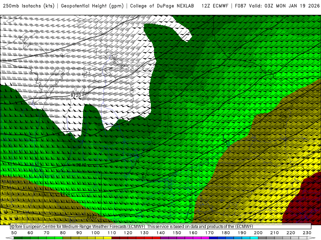This screenshot has width=321, height=240.
Task: Click the 120 value on the color scale
Action: pyautogui.click(x=128, y=233)
